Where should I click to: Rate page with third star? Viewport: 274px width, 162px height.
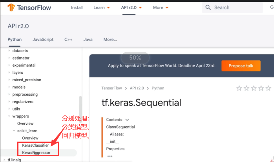coord(254,88)
